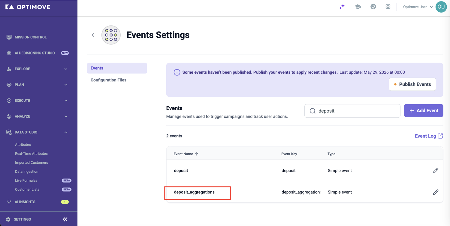
Task: Click the Events Settings dotted icon
Action: pyautogui.click(x=111, y=35)
